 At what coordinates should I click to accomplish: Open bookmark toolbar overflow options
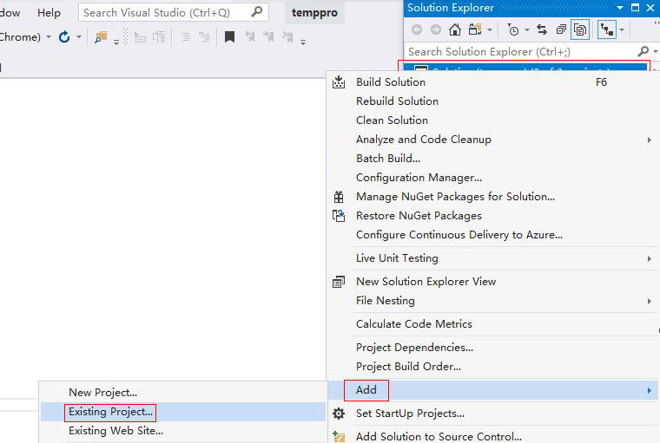pos(303,42)
